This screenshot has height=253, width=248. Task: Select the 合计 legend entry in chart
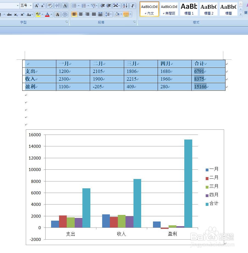[x=212, y=203]
